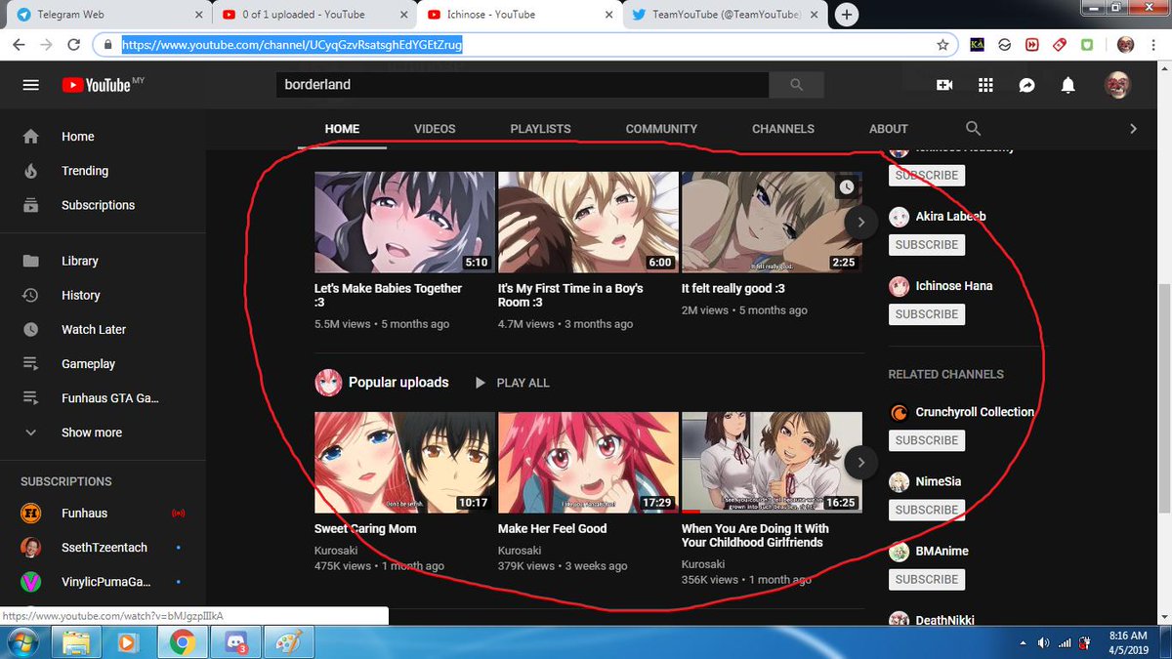Open the create video camera icon
Image resolution: width=1172 pixels, height=659 pixels.
pos(944,85)
